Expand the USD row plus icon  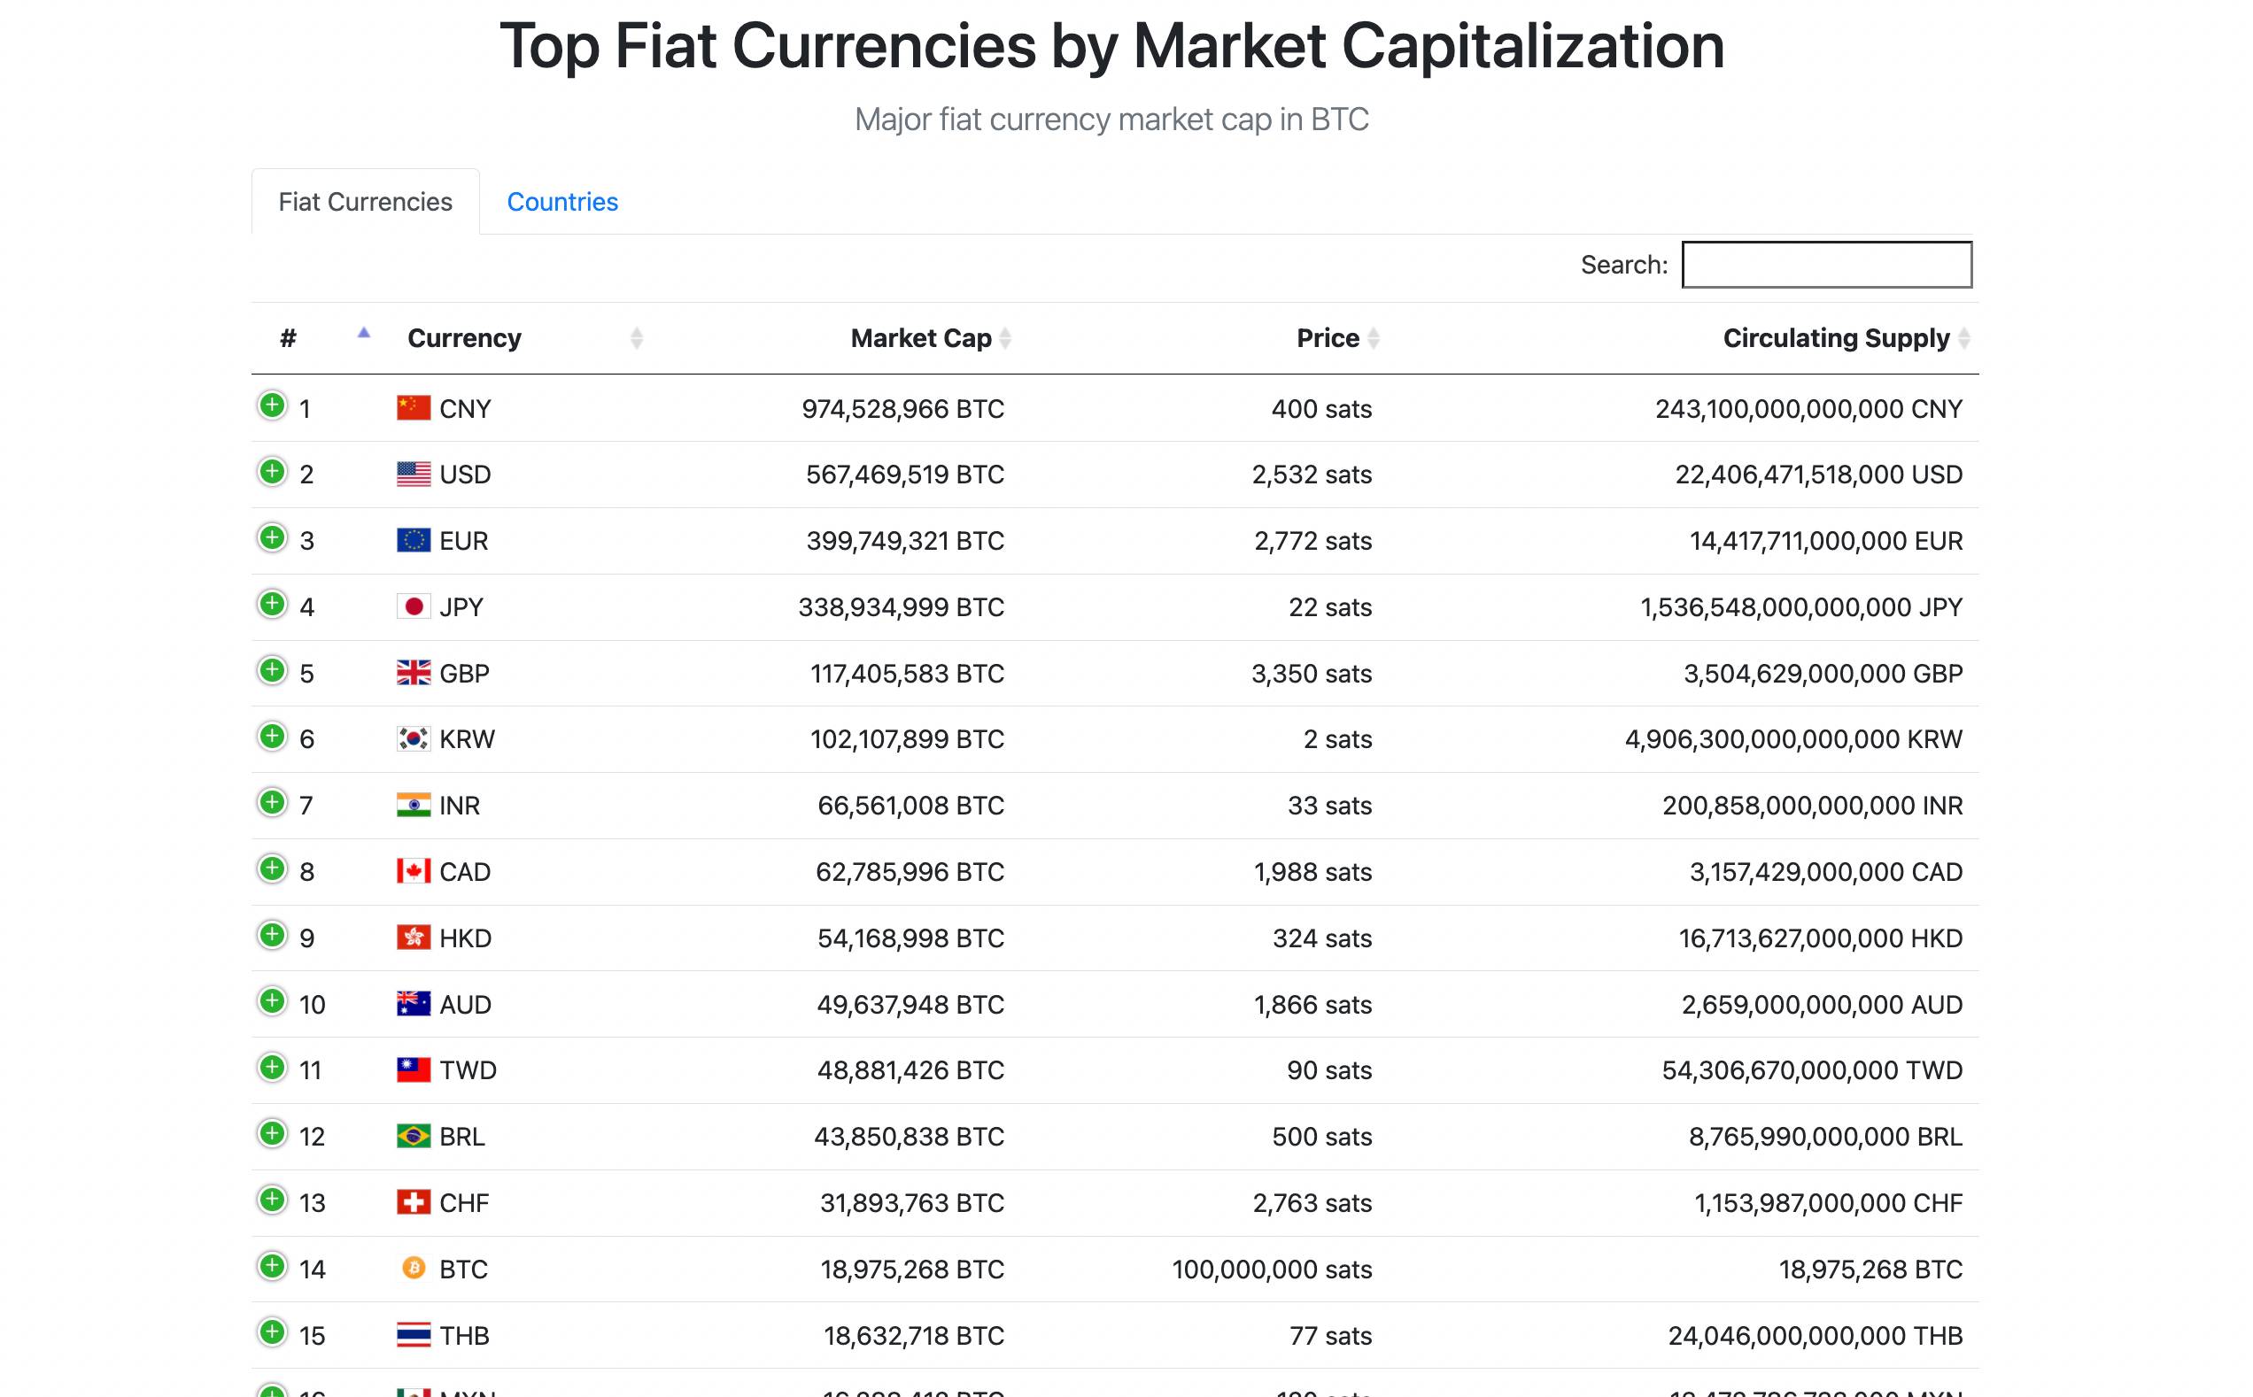[x=272, y=472]
